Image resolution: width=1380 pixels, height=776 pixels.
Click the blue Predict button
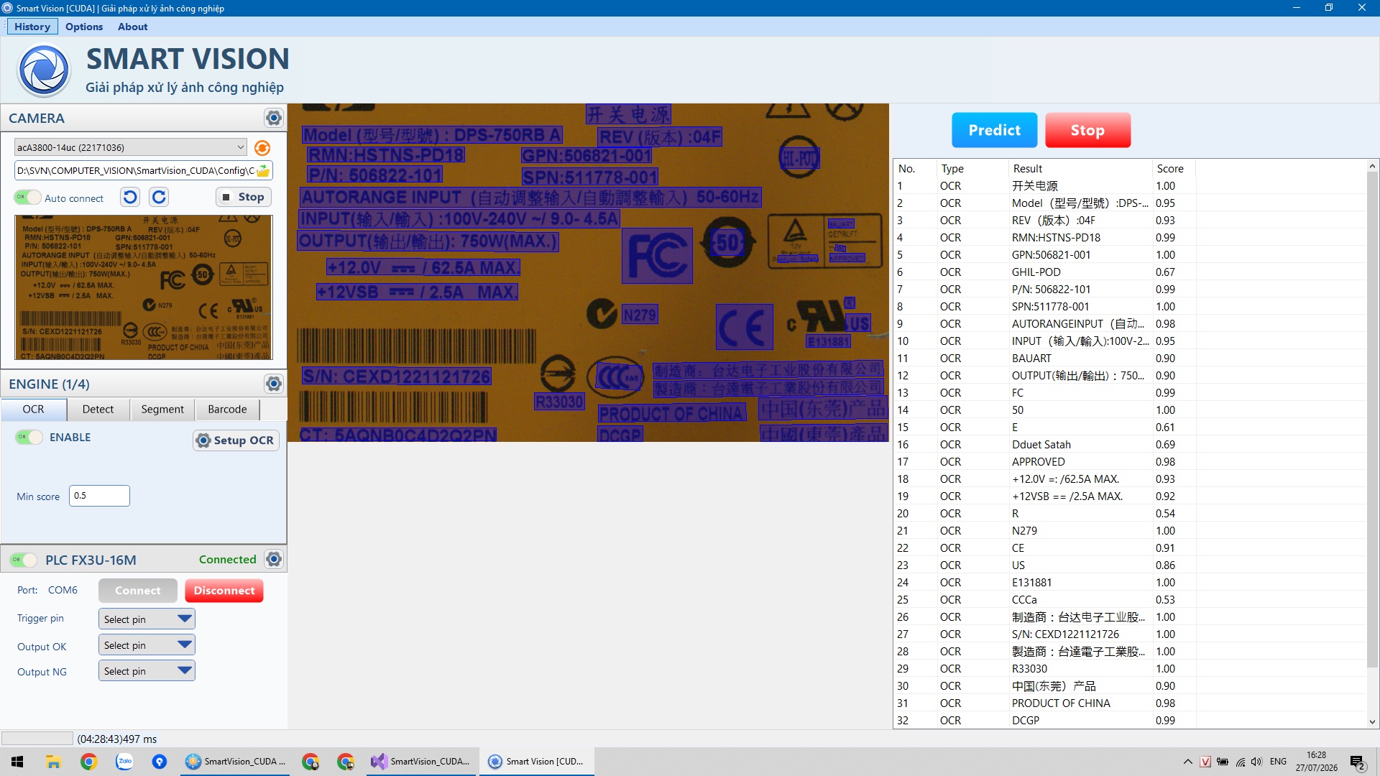click(x=994, y=130)
